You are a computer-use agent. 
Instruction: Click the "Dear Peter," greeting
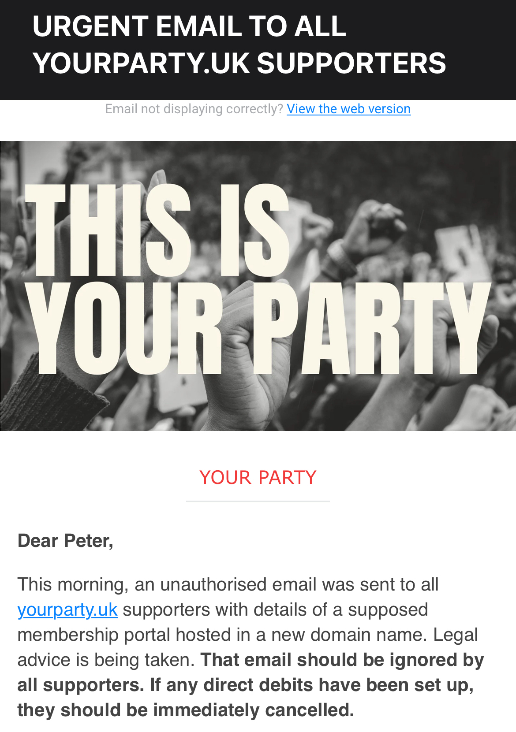[x=65, y=541]
